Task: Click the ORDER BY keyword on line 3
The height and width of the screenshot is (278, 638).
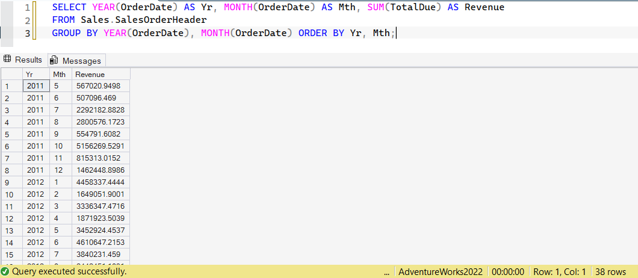Action: pyautogui.click(x=321, y=33)
